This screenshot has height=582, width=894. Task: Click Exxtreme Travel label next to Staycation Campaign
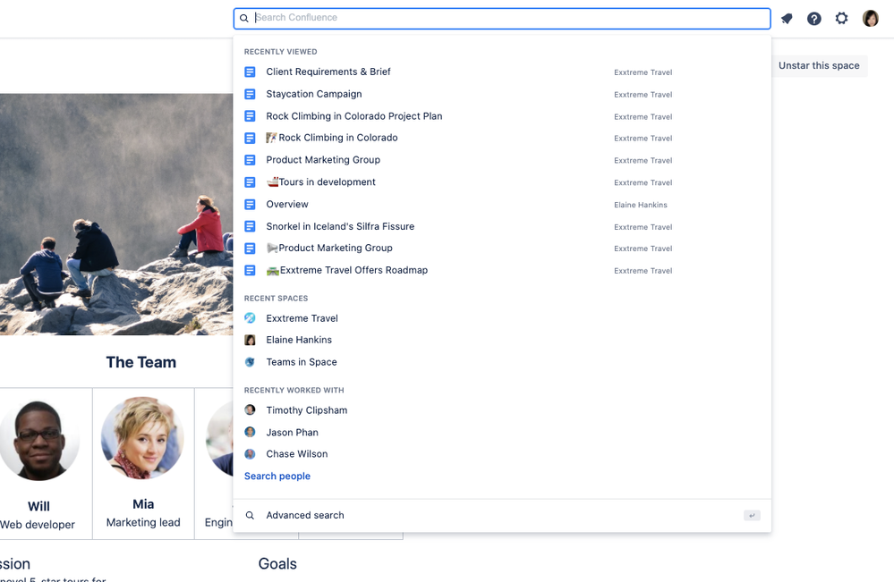pyautogui.click(x=643, y=95)
